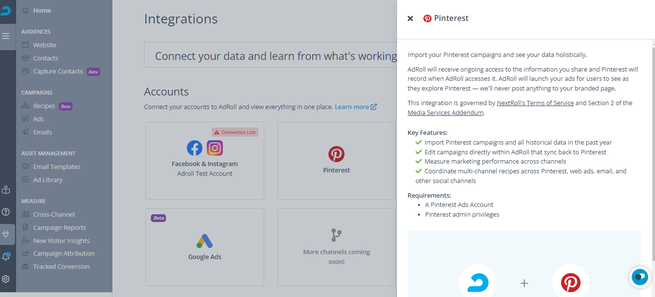
Task: Open the Media Services Addendum link
Action: pyautogui.click(x=446, y=112)
